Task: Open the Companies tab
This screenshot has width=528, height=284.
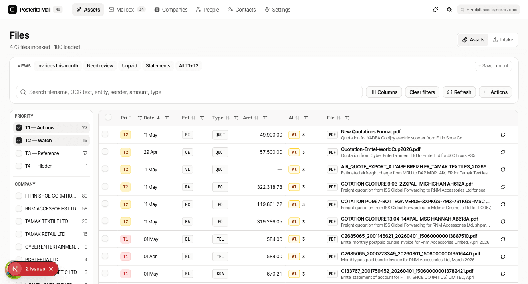Action: pyautogui.click(x=171, y=10)
